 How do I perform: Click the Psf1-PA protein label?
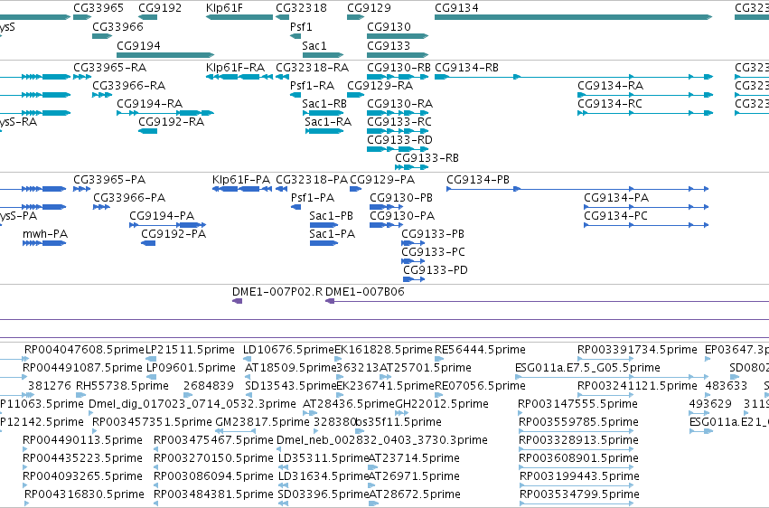[x=313, y=198]
